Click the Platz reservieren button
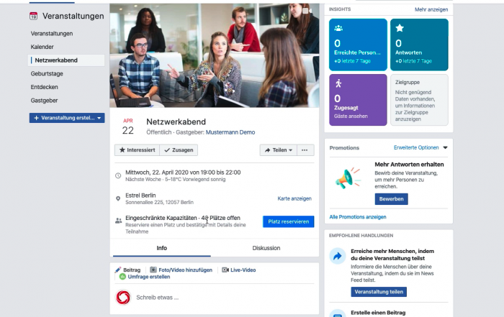The width and height of the screenshot is (504, 317). [x=288, y=221]
